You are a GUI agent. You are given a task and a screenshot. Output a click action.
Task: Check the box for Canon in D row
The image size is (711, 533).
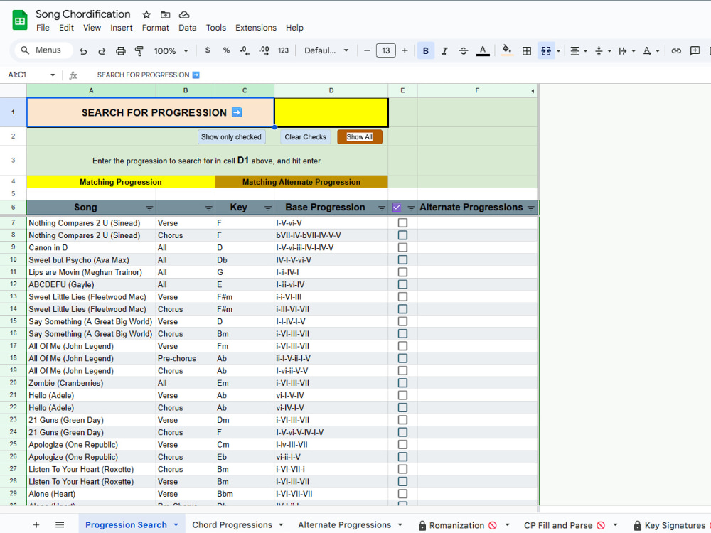point(402,247)
